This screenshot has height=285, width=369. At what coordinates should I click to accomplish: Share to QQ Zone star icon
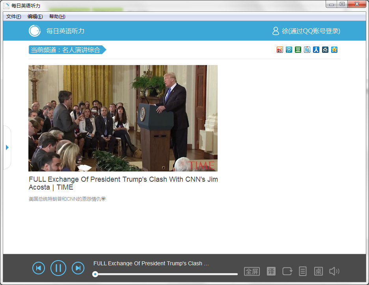pyautogui.click(x=334, y=50)
